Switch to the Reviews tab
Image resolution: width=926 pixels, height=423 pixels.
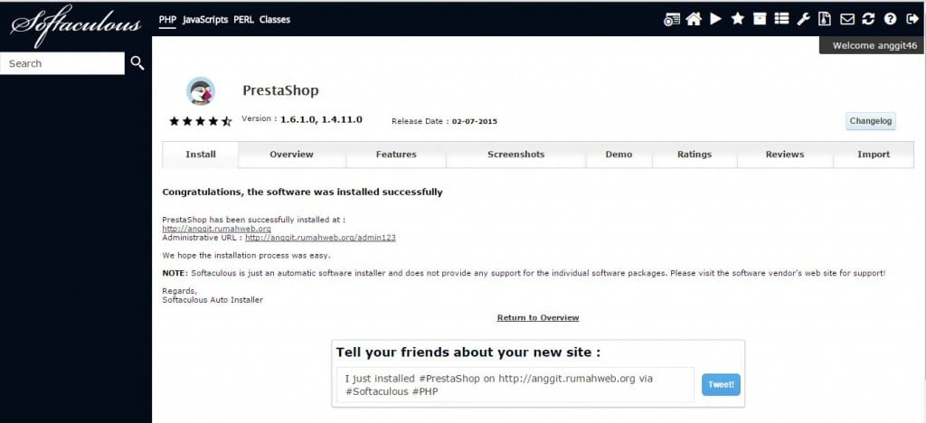(785, 155)
